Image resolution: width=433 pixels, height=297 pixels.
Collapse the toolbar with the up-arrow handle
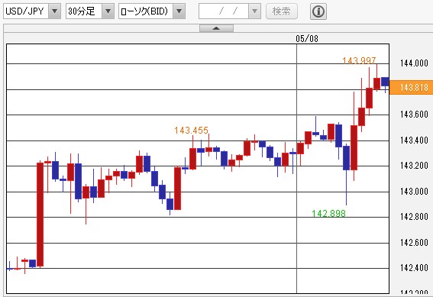tap(216, 28)
